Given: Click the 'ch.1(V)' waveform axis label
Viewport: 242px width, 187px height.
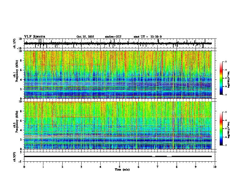Looking at the screenshot, I should coord(15,43).
